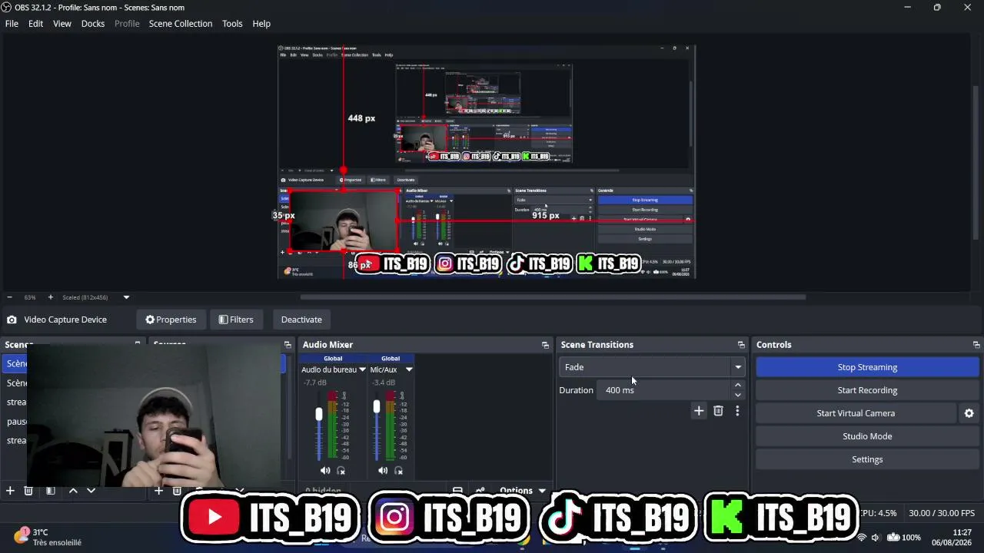This screenshot has height=553, width=984.
Task: Open the View menu
Action: [62, 24]
